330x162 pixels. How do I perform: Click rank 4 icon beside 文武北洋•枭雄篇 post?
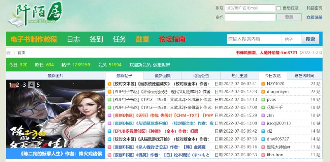pyautogui.click(x=109, y=108)
